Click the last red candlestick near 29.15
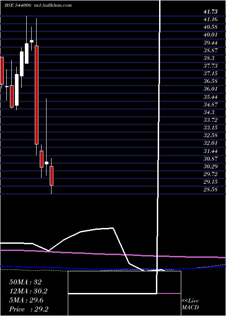This screenshot has height=316, width=226. click(52, 176)
